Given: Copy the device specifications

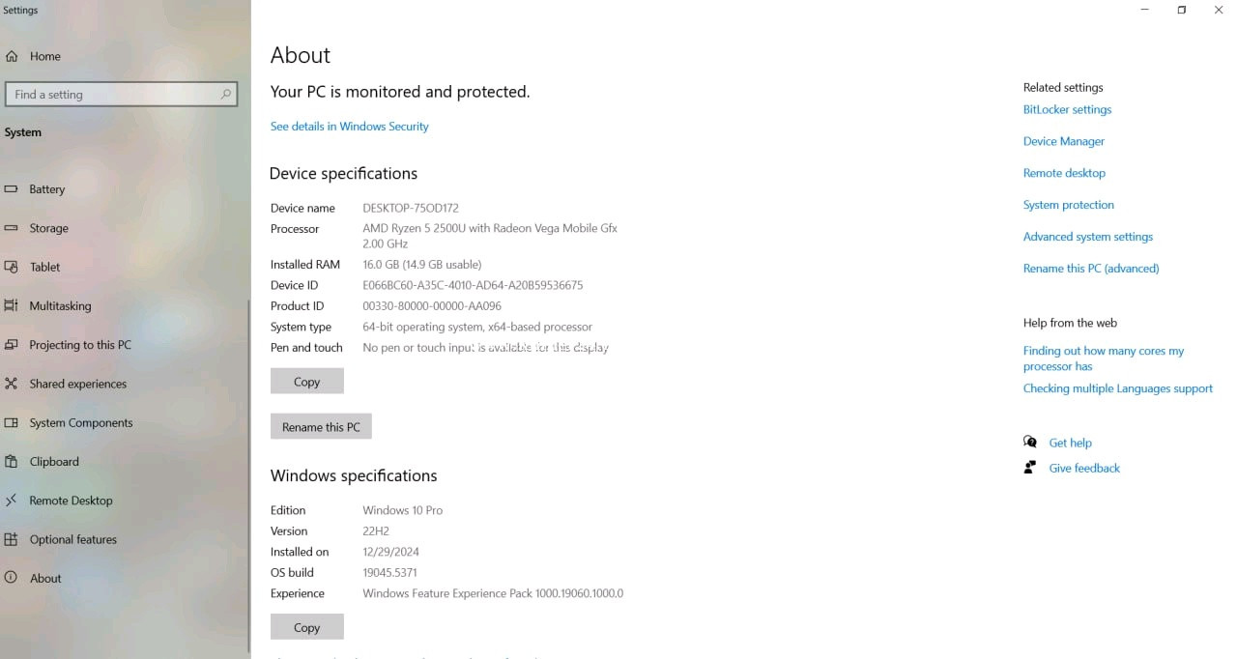Looking at the screenshot, I should tap(307, 382).
